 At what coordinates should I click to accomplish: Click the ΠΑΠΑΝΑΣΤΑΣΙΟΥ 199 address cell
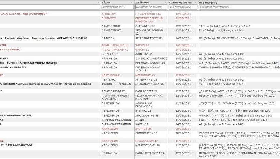click(150, 153)
